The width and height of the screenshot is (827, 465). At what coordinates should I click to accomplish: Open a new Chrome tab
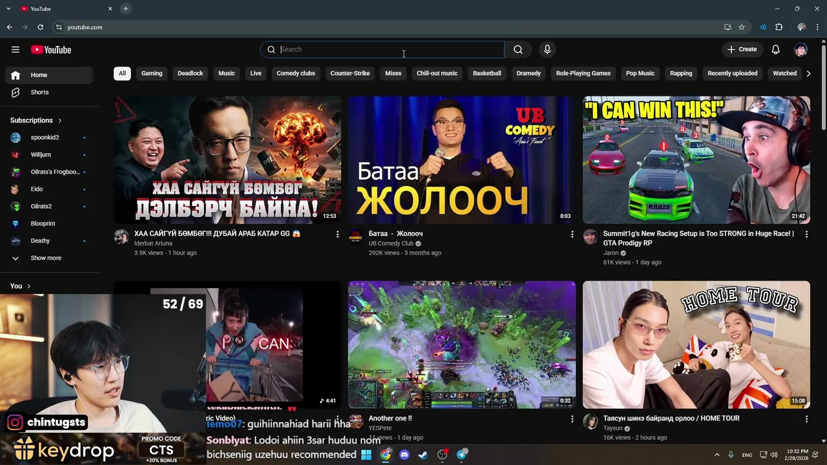[125, 8]
